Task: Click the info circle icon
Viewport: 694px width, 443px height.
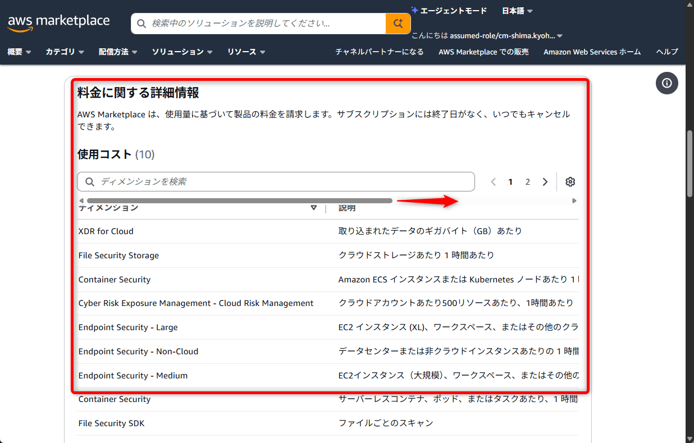Action: (x=666, y=83)
